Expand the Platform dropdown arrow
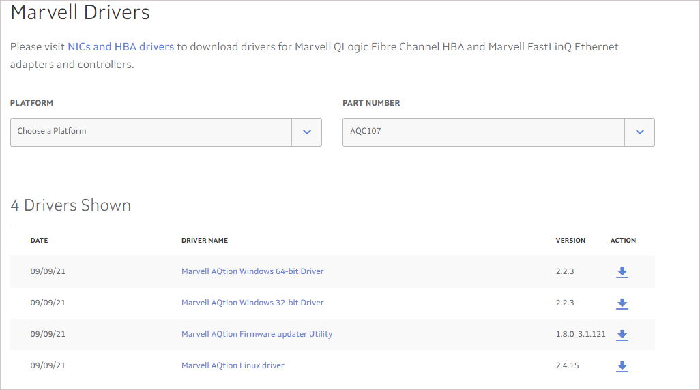This screenshot has height=390, width=700. [x=306, y=132]
